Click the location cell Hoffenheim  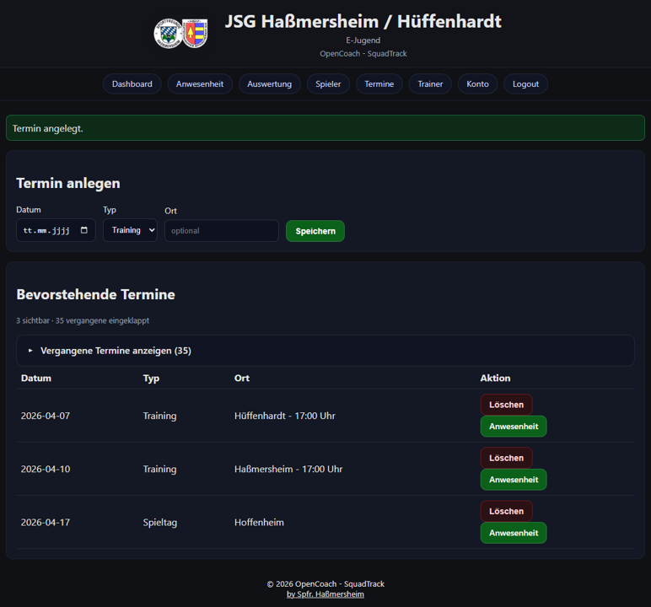coord(259,522)
